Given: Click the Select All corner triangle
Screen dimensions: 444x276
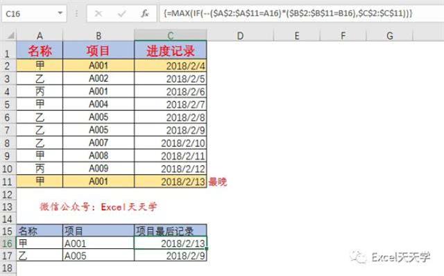Looking at the screenshot, I should [11, 35].
